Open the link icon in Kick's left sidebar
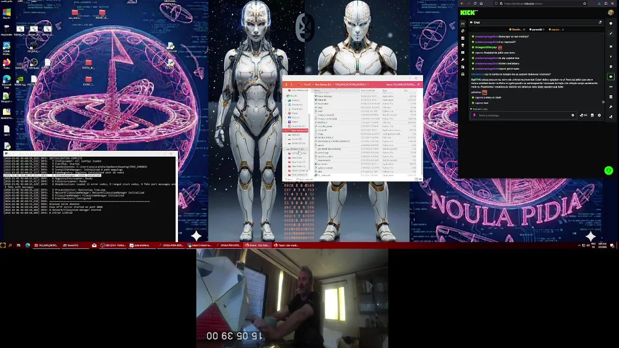This screenshot has width=619, height=348. [463, 31]
